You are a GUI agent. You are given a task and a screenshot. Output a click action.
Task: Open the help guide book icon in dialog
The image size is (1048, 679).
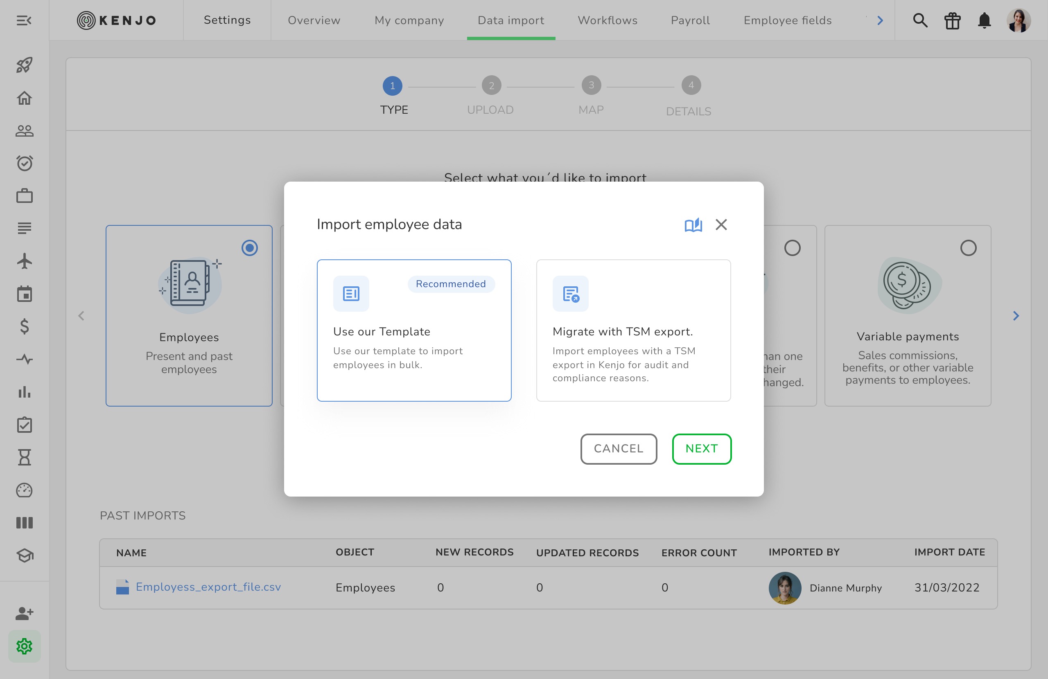coord(693,225)
